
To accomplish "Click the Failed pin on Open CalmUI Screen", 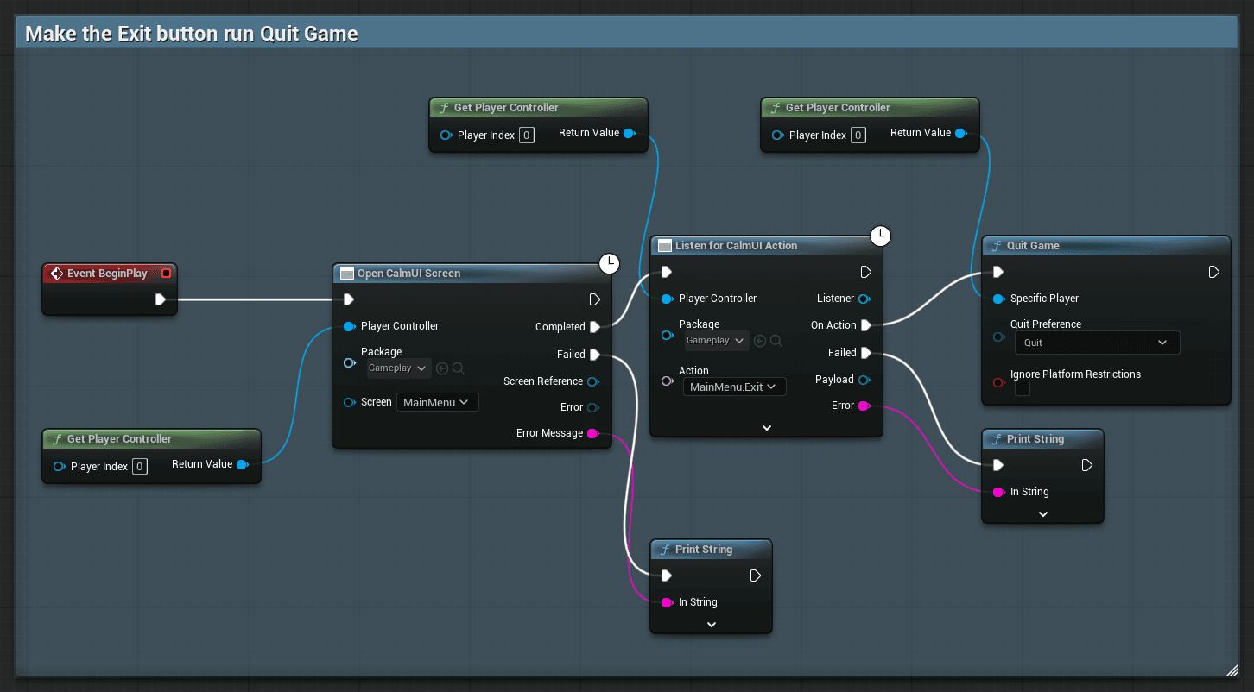I will (595, 354).
